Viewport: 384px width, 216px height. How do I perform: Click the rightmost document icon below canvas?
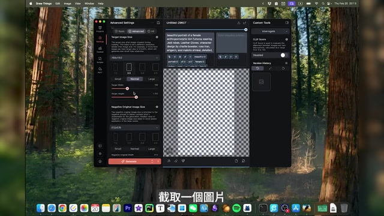(x=243, y=161)
